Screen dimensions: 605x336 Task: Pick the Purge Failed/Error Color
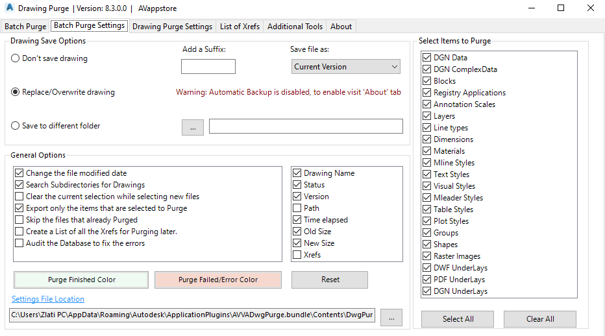click(218, 280)
